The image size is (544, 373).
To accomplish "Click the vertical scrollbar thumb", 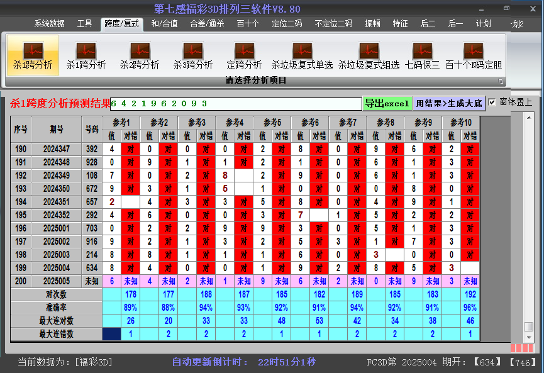I will pos(529,326).
